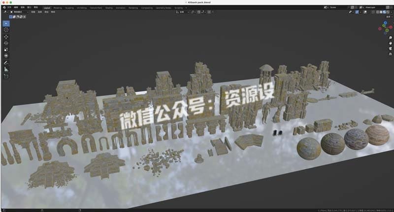Click the zoom magnifier in viewport navigation
Image resolution: width=394 pixels, height=212 pixels.
(x=390, y=38)
